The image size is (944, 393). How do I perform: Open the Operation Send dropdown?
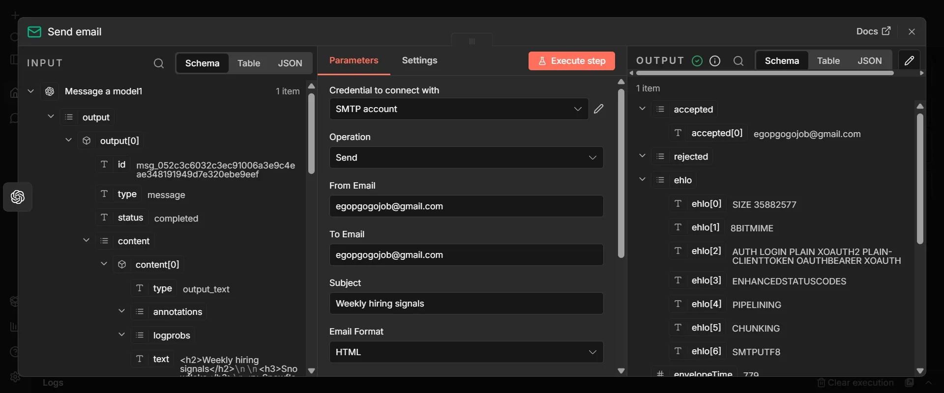click(466, 158)
